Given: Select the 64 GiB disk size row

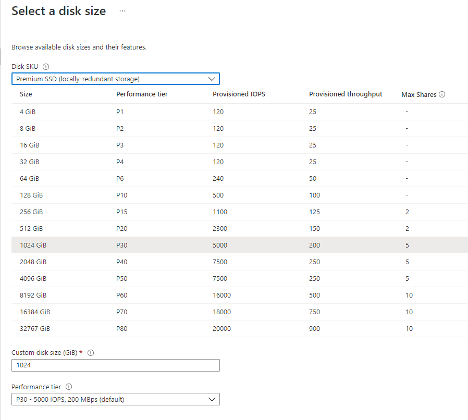Looking at the screenshot, I should (240, 179).
